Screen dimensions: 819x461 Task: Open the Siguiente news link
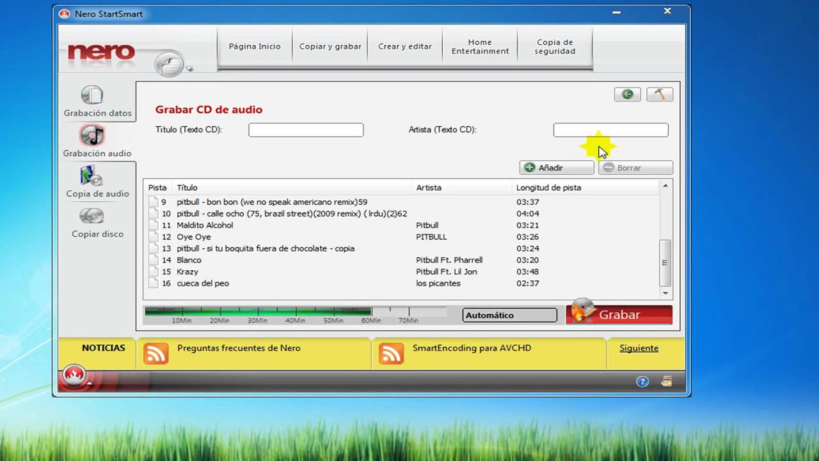[639, 348]
